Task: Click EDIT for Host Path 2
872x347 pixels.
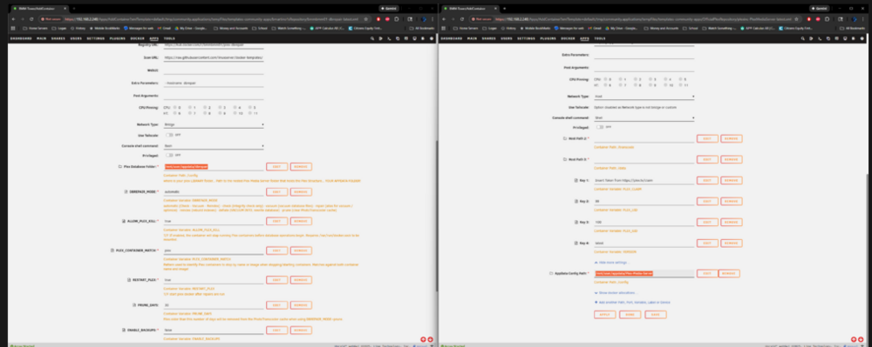Action: [707, 138]
